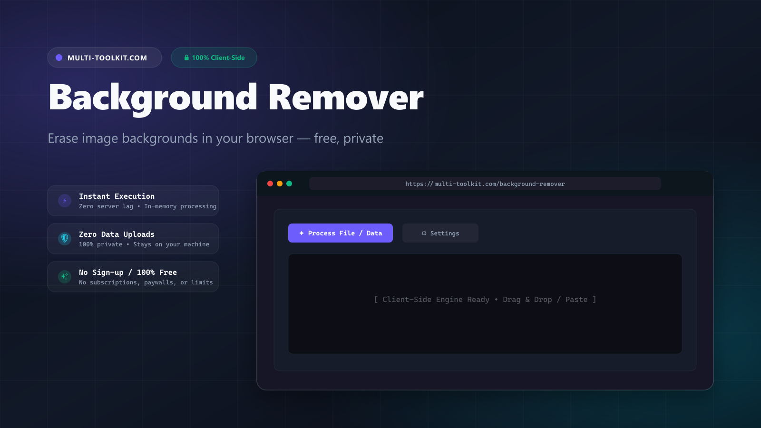The height and width of the screenshot is (428, 761).
Task: Click the lock icon in Client-Side badge
Action: coord(186,58)
